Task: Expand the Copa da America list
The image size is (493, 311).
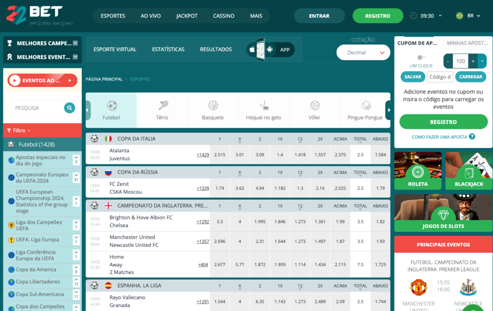Action: point(76,270)
